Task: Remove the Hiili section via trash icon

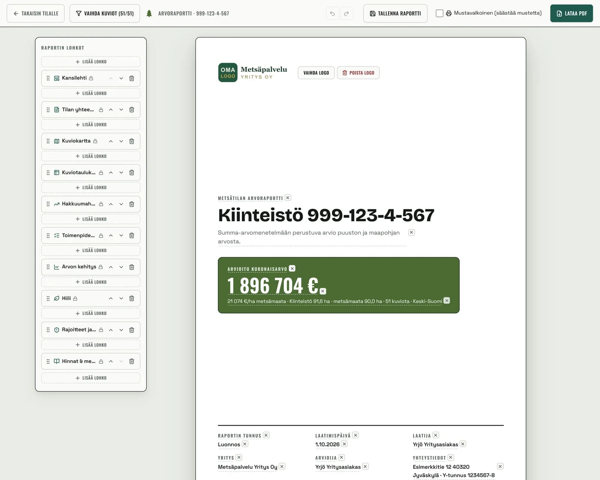Action: coord(132,298)
